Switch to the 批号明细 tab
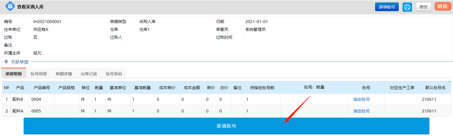The width and height of the screenshot is (453, 136). click(x=39, y=74)
